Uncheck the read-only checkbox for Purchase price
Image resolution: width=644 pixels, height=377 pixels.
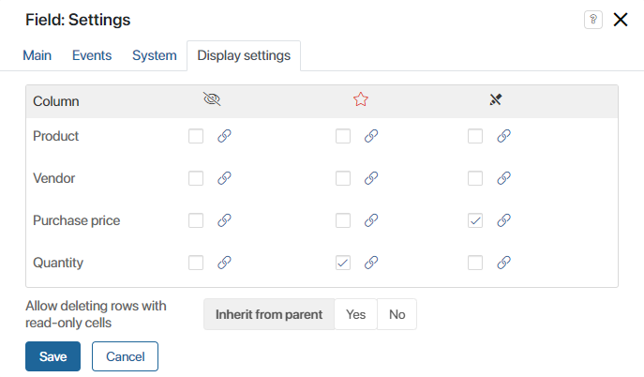point(475,220)
